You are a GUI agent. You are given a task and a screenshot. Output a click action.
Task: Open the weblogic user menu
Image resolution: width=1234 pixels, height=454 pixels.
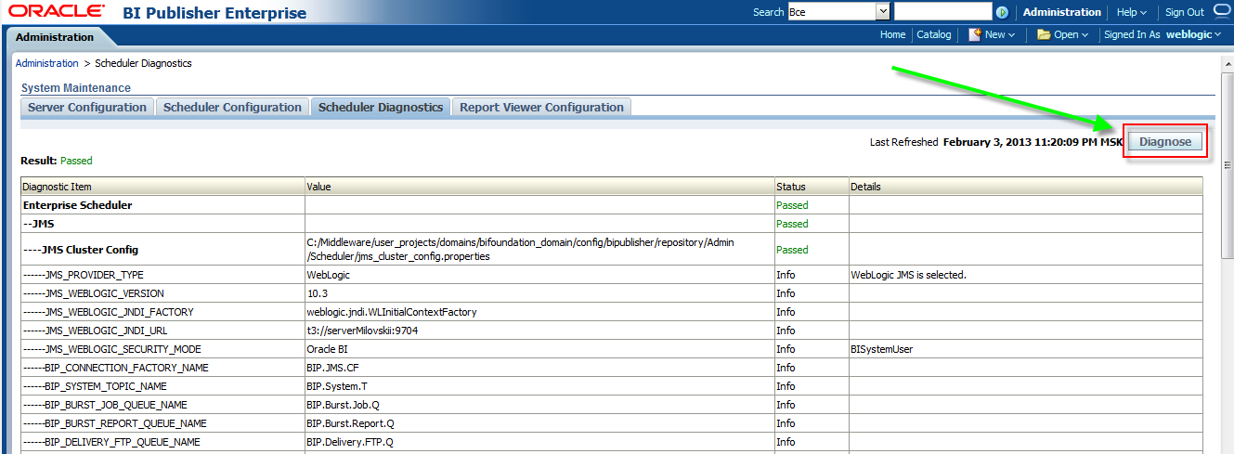(x=1193, y=34)
